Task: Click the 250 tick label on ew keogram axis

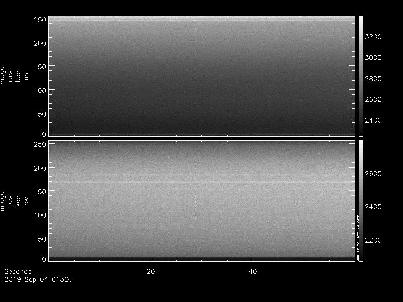Action: (40, 144)
